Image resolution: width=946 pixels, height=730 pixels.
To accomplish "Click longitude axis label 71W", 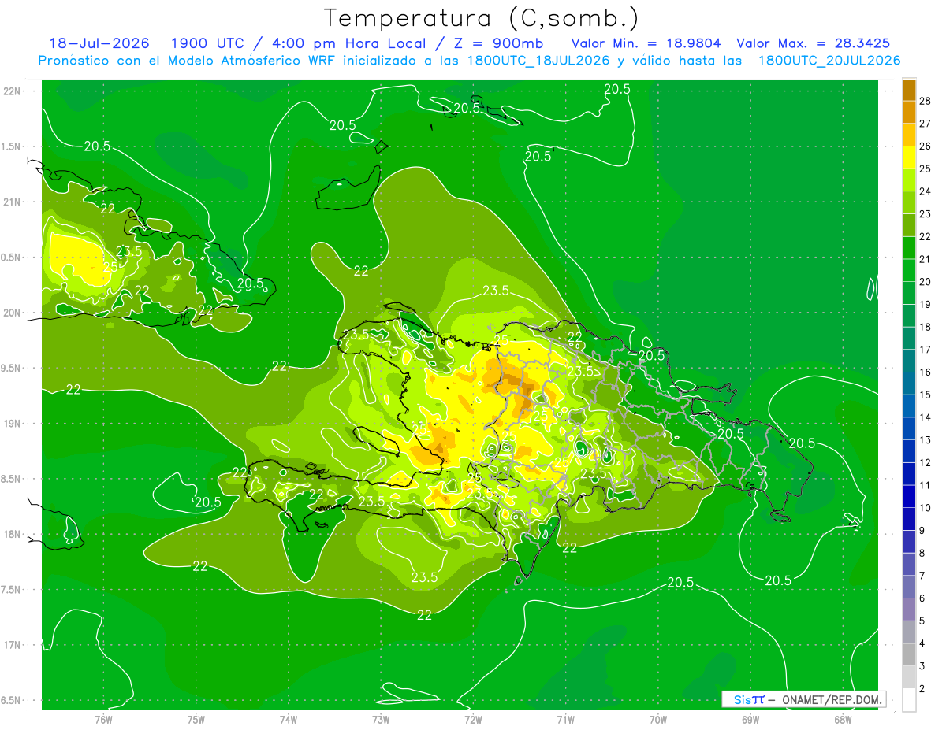I will (565, 719).
